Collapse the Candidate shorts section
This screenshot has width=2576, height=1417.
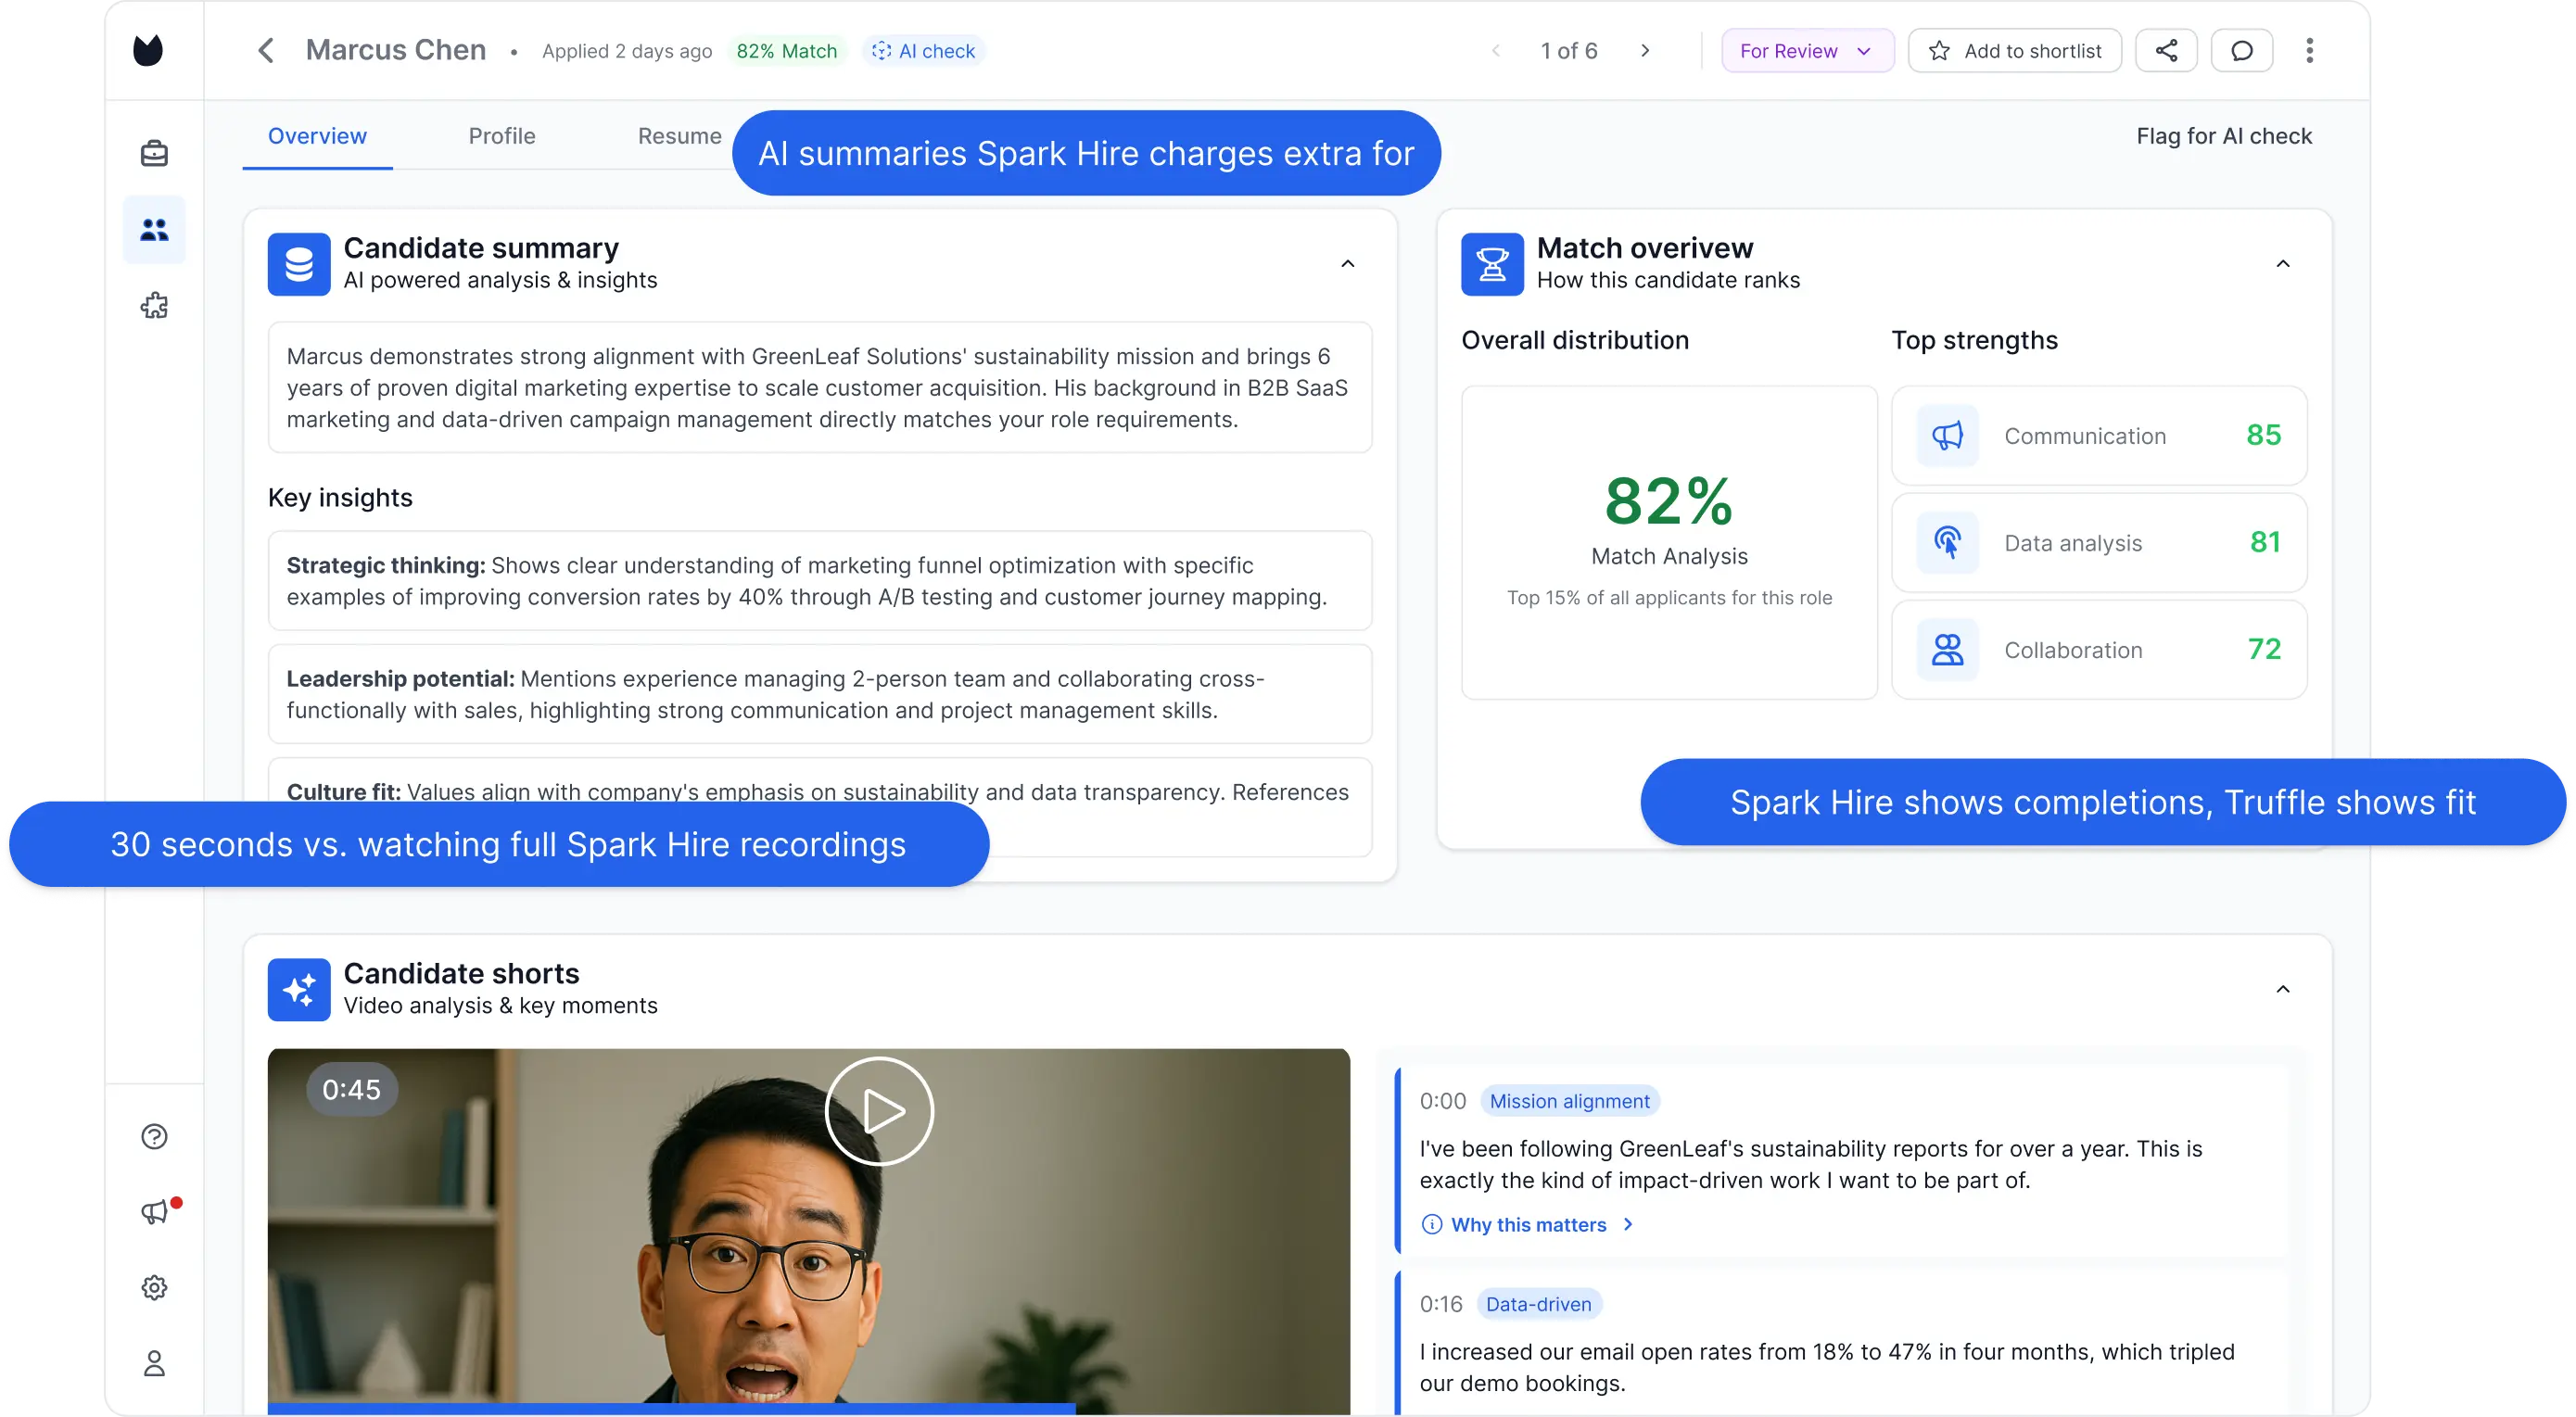2282,989
